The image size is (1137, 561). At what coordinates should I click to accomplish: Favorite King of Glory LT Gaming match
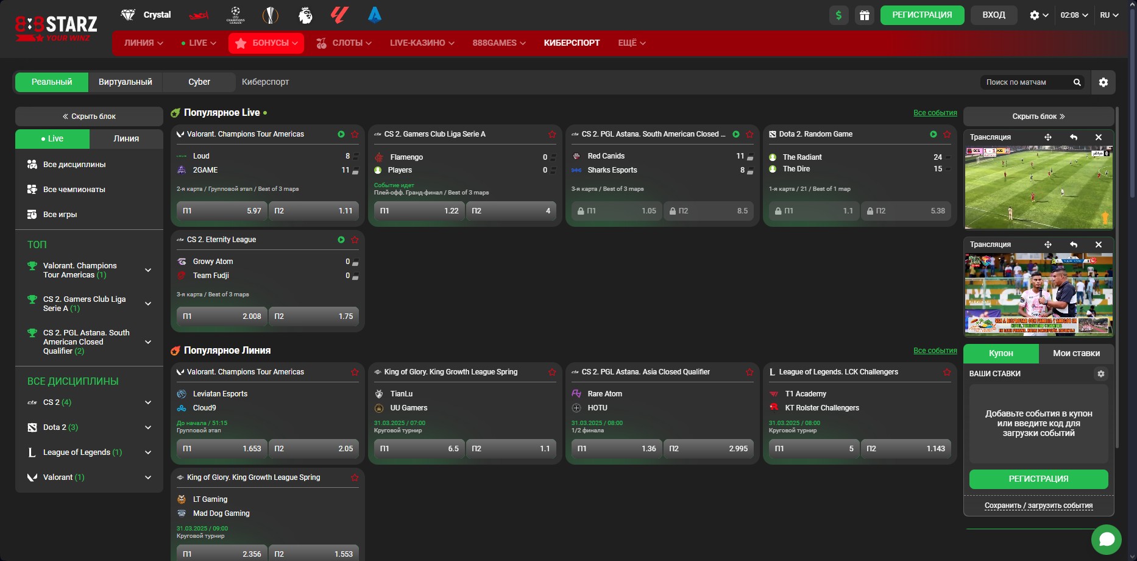pyautogui.click(x=355, y=477)
